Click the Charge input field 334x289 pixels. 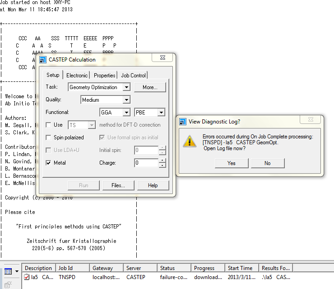[x=146, y=163]
